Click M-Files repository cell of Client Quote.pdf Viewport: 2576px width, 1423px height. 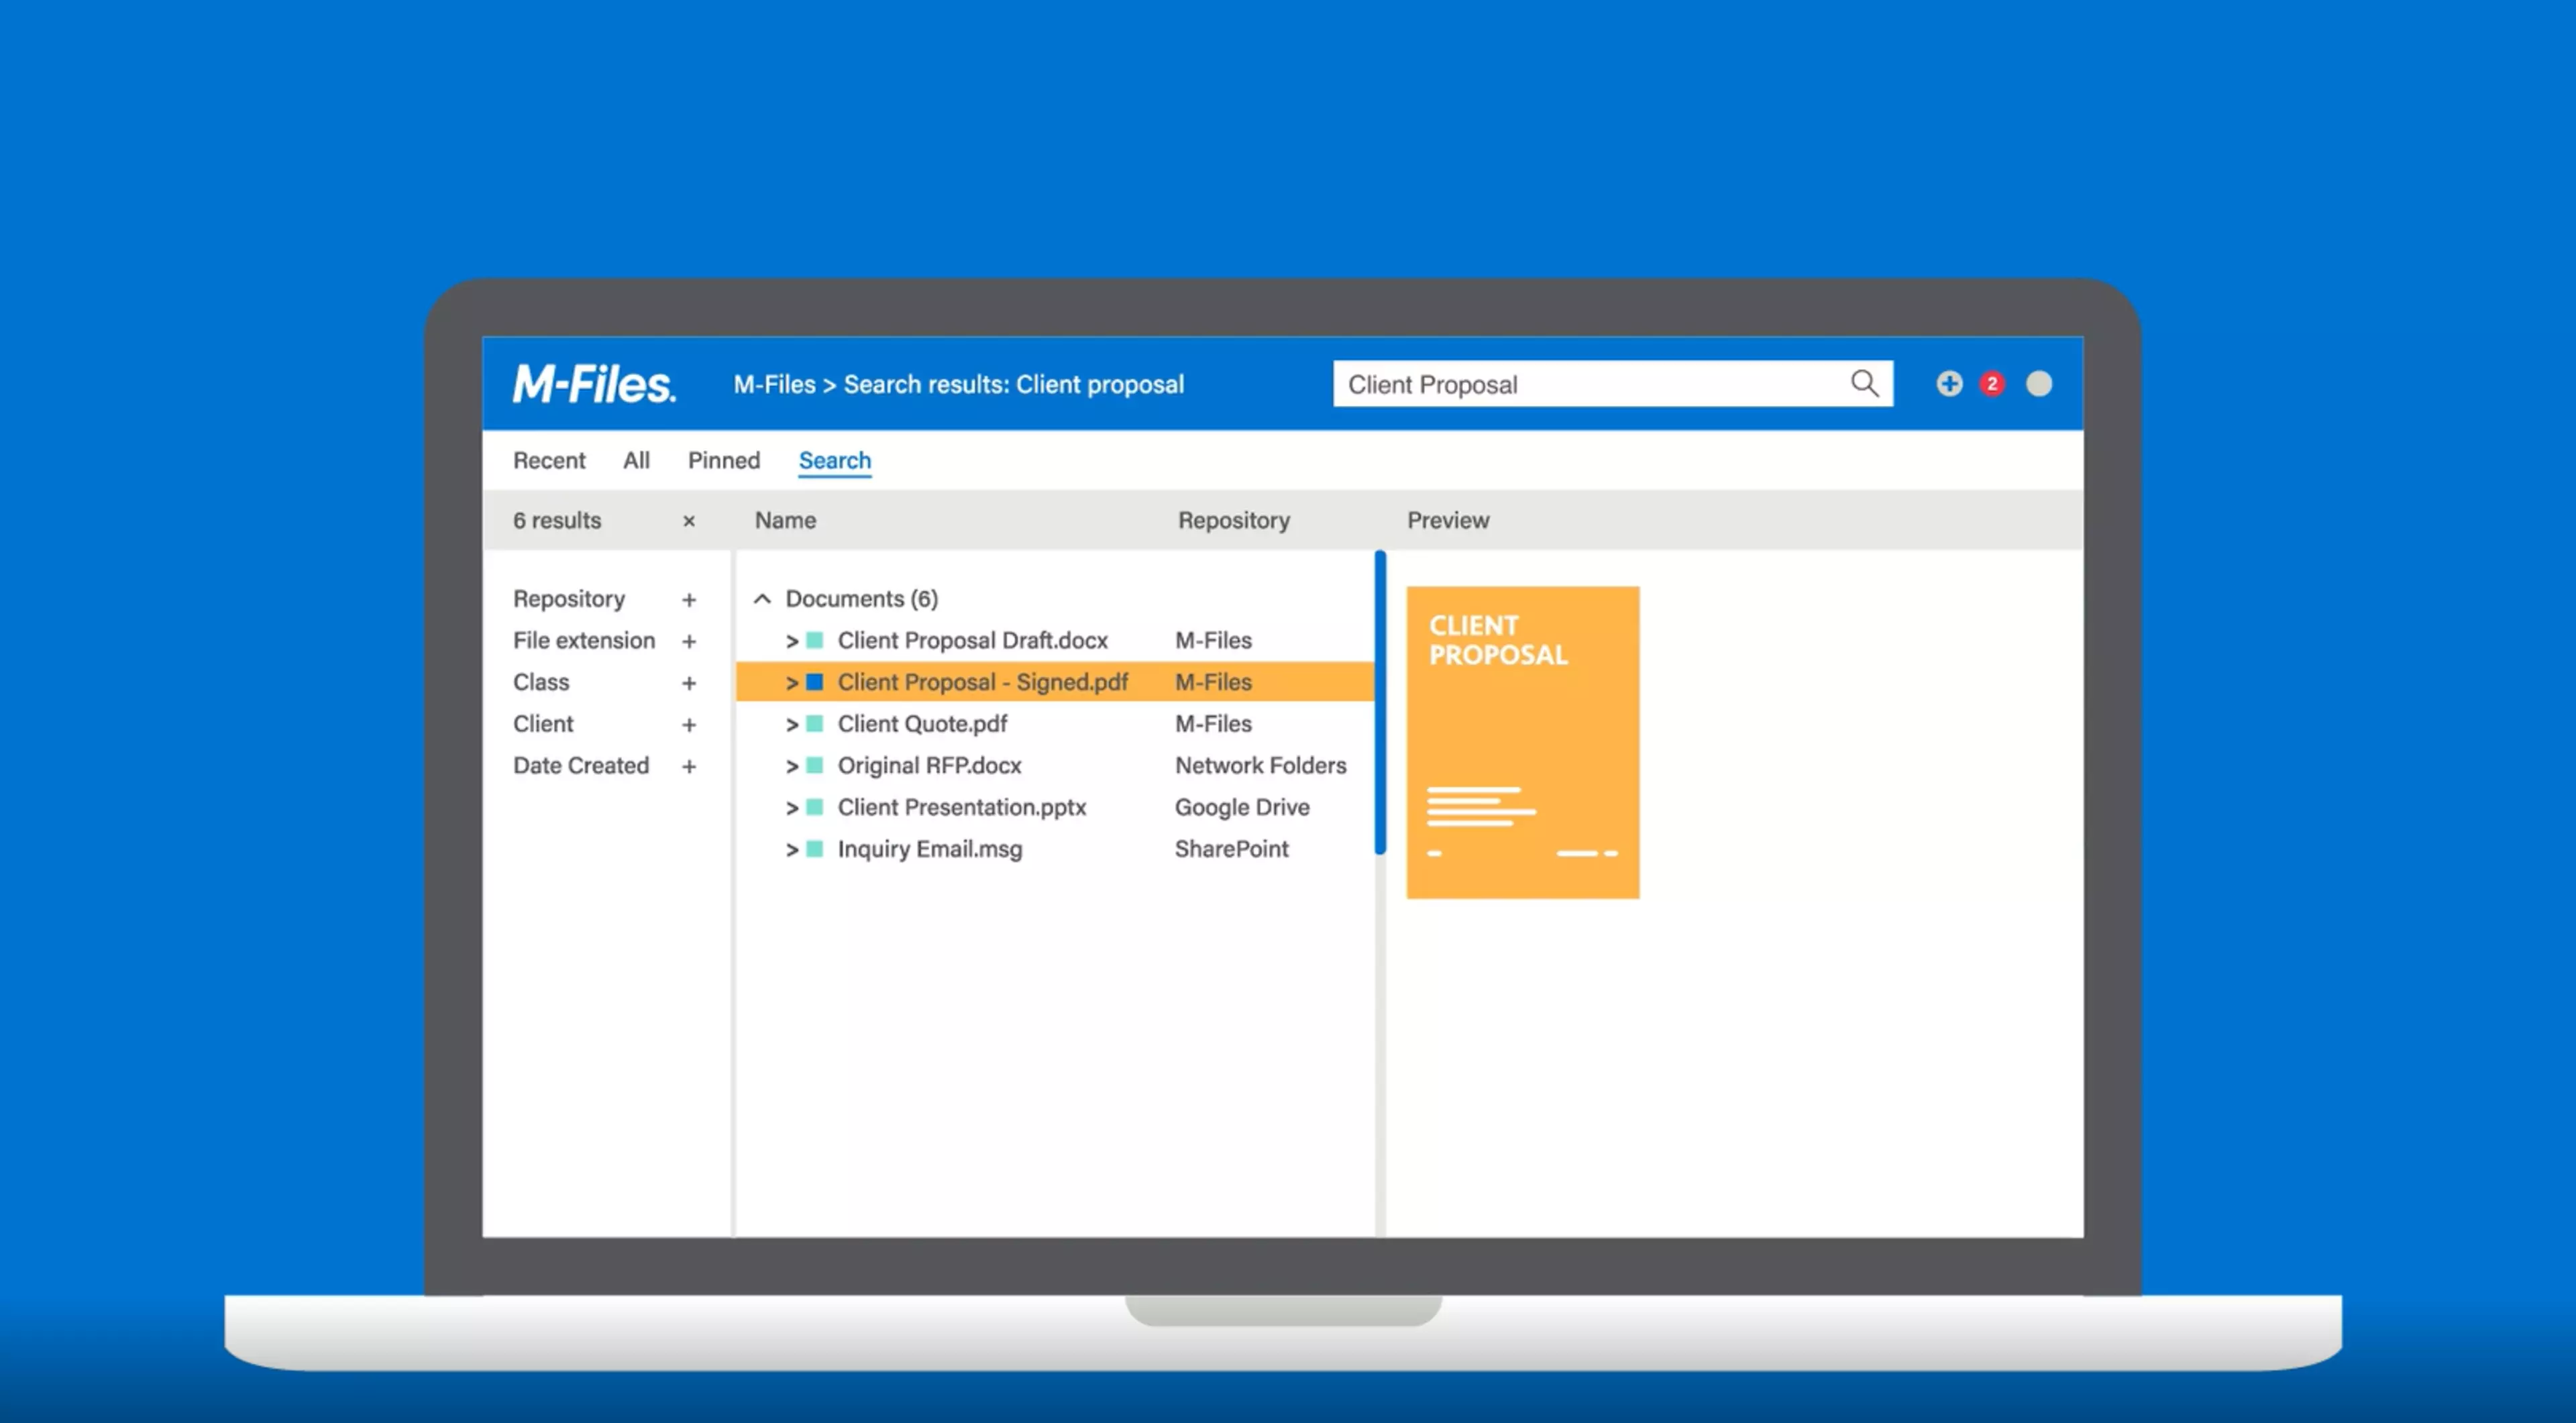(x=1213, y=724)
